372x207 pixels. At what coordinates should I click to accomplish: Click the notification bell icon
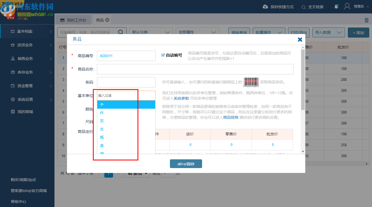(336, 7)
